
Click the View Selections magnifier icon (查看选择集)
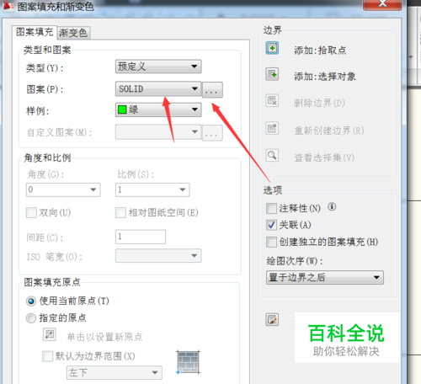pos(272,155)
